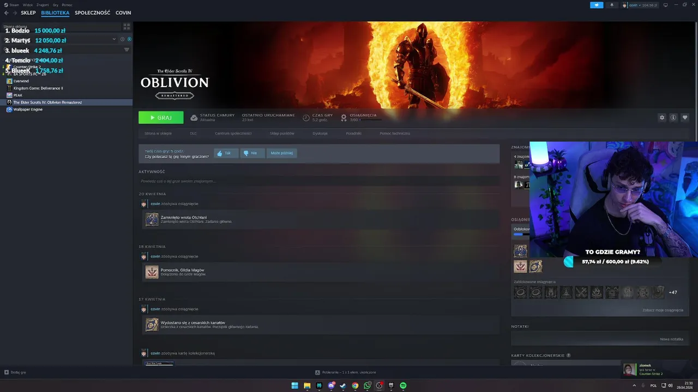Click the achievements gear icon

pos(344,118)
